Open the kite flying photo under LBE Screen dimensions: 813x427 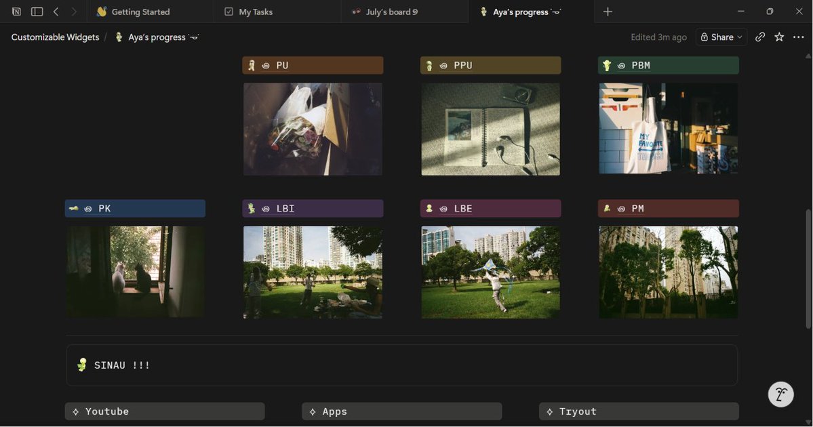[490, 272]
